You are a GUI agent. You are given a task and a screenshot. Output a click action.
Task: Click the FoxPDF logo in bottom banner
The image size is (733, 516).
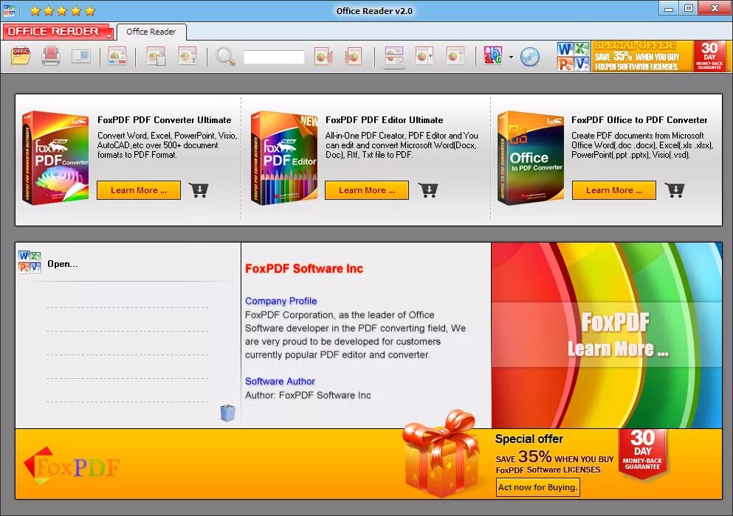tap(71, 466)
